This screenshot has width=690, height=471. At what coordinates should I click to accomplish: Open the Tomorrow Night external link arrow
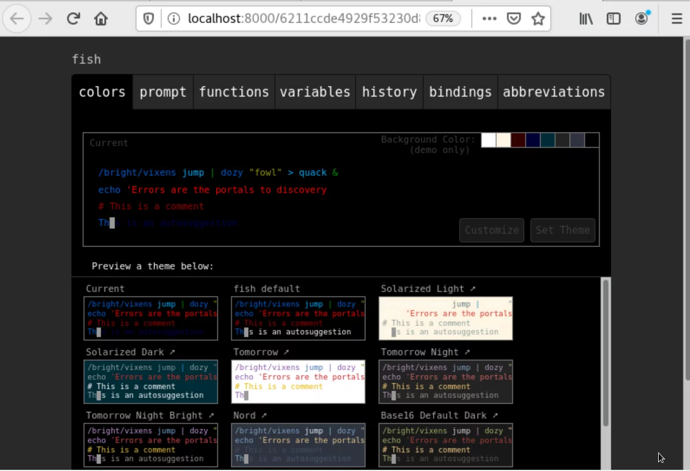[467, 352]
